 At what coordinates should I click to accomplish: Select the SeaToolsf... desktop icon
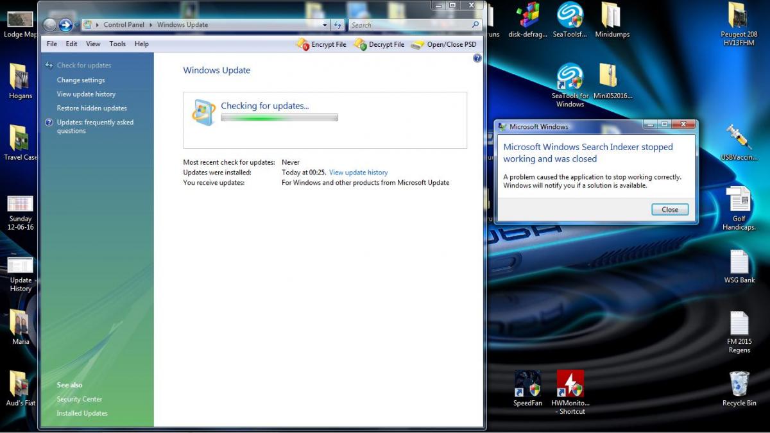click(570, 20)
